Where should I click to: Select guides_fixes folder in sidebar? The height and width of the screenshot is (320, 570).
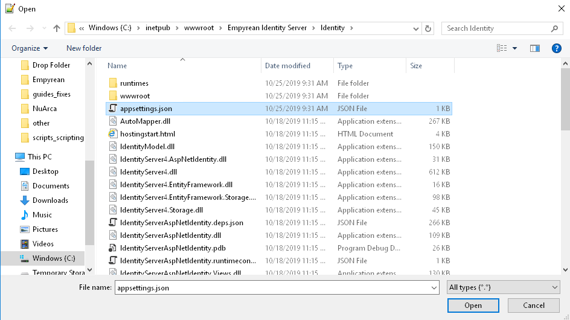(51, 94)
